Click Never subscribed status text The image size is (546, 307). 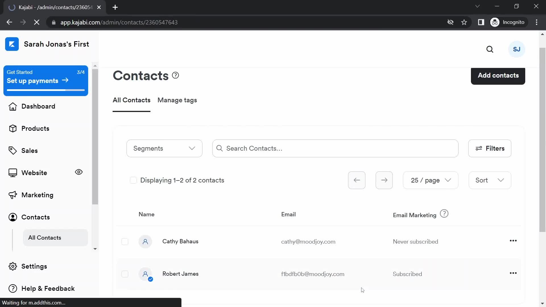(x=415, y=242)
